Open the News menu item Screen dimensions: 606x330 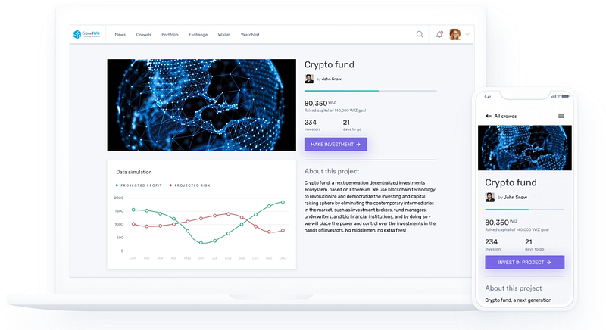tap(120, 35)
